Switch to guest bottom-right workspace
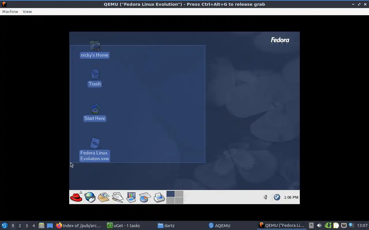This screenshot has height=230, width=369. [x=179, y=200]
